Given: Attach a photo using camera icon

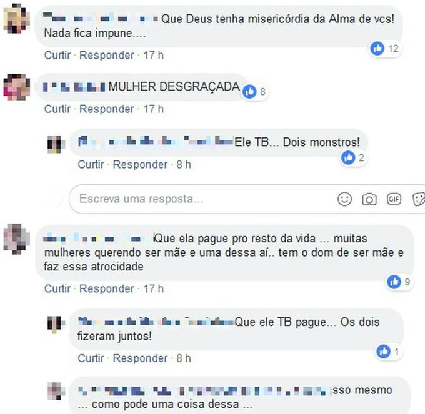Looking at the screenshot, I should [x=369, y=200].
